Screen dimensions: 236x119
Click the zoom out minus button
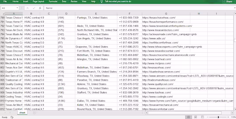click(x=208, y=117)
